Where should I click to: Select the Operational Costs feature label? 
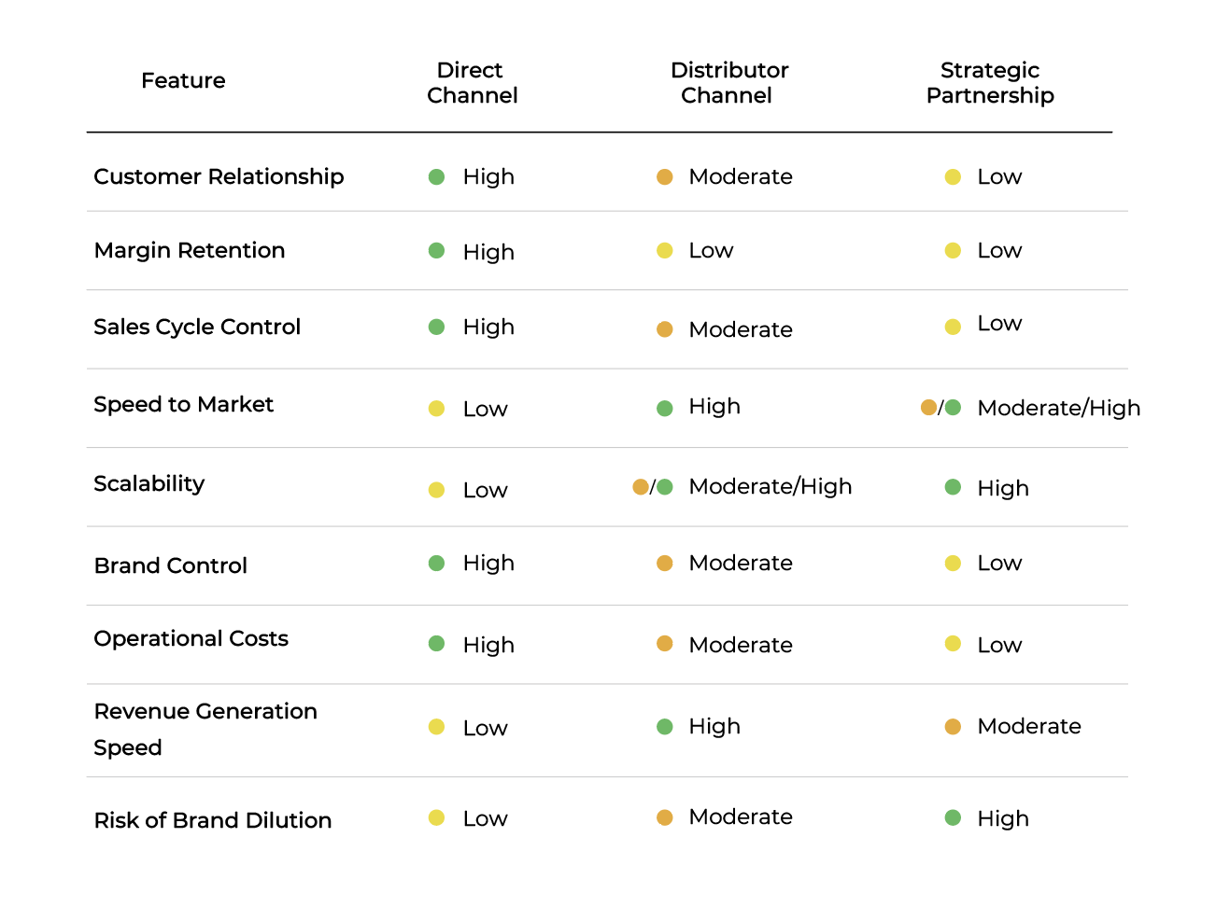191,638
